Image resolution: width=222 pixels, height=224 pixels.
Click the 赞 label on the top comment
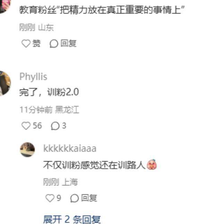tap(36, 43)
